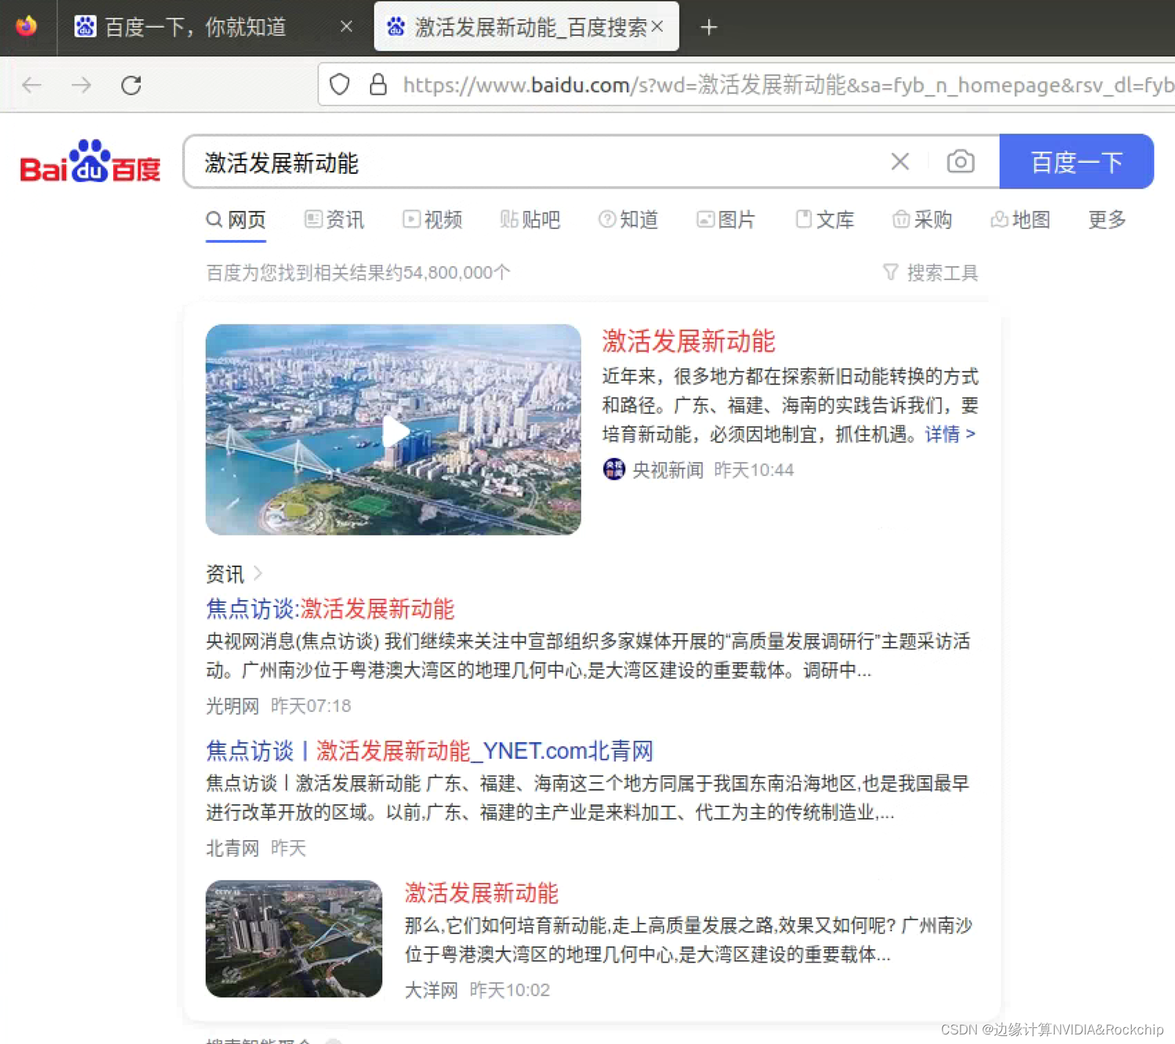Click the site security padlock icon

[378, 85]
